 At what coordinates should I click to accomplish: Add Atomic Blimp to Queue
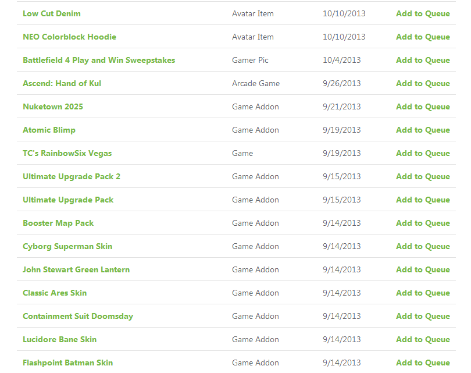click(x=423, y=130)
